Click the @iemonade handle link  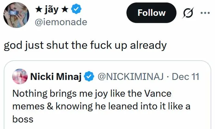click(x=60, y=22)
